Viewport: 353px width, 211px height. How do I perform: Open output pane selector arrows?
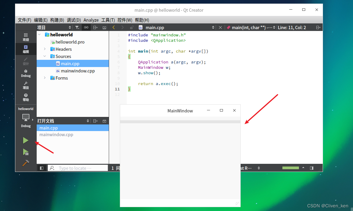click(x=259, y=168)
